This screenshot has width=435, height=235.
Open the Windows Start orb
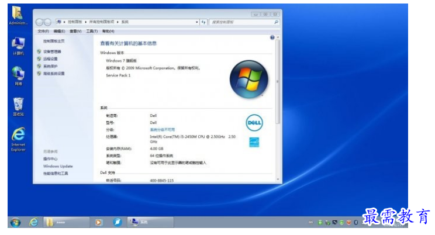[x=15, y=222]
